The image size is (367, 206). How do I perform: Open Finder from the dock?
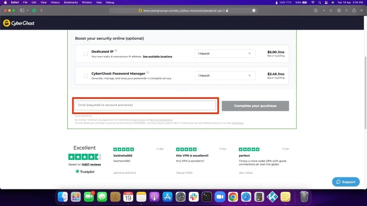click(63, 197)
